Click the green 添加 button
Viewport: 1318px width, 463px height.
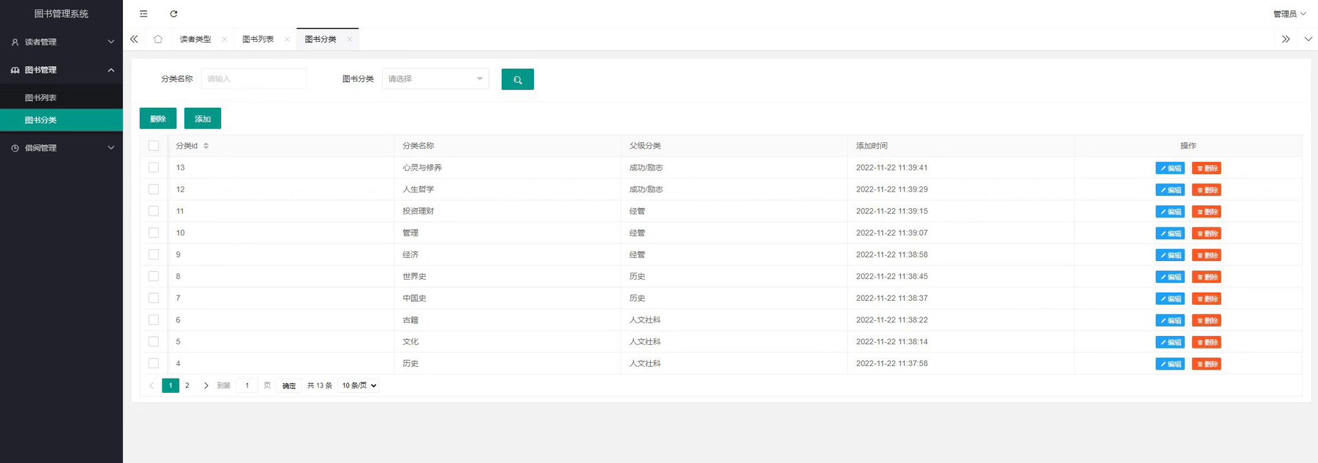pyautogui.click(x=203, y=119)
